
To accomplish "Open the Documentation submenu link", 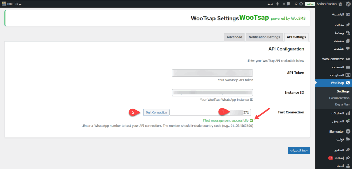I will pyautogui.click(x=339, y=98).
